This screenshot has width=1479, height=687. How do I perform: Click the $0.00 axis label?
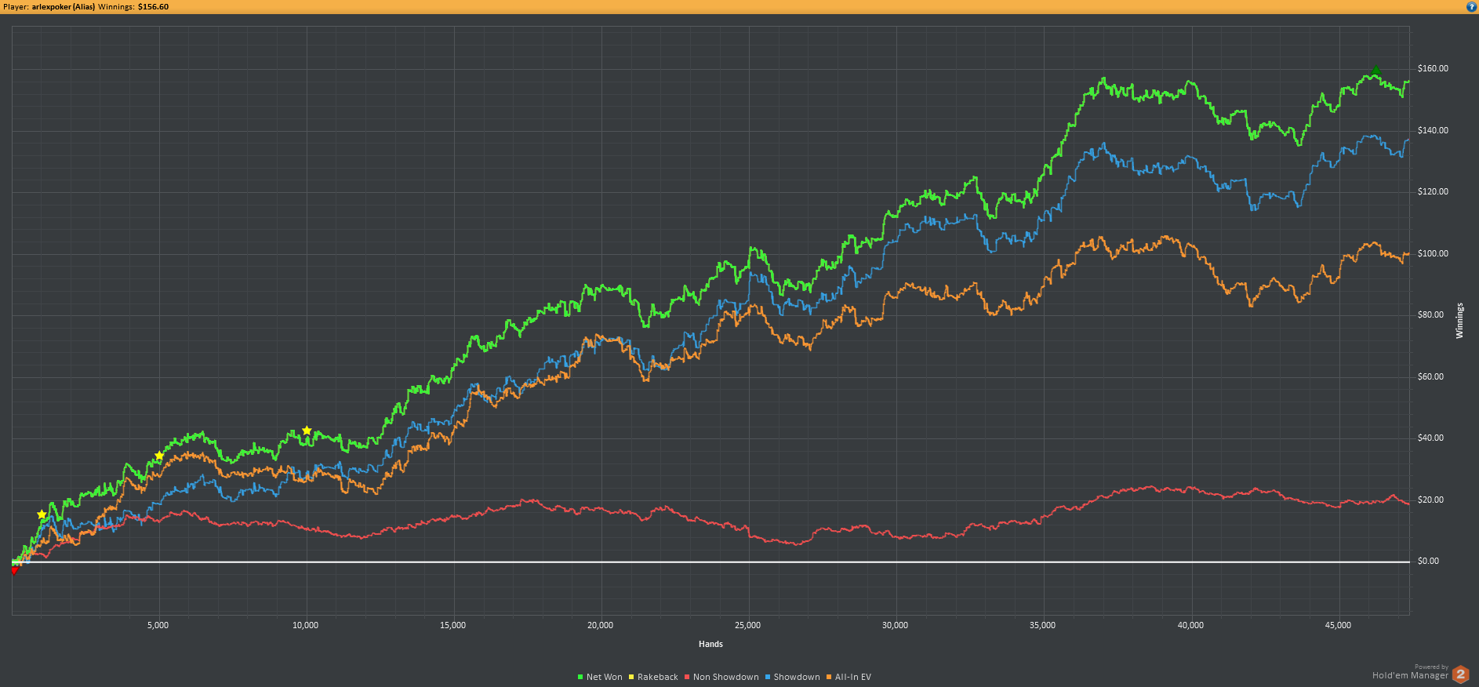pos(1428,561)
